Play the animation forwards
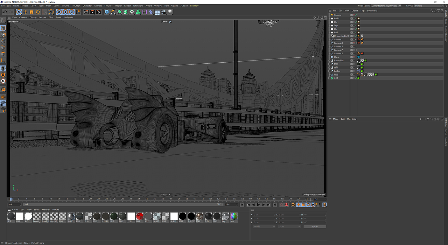Viewport: 448px width, 245px height. pyautogui.click(x=259, y=205)
